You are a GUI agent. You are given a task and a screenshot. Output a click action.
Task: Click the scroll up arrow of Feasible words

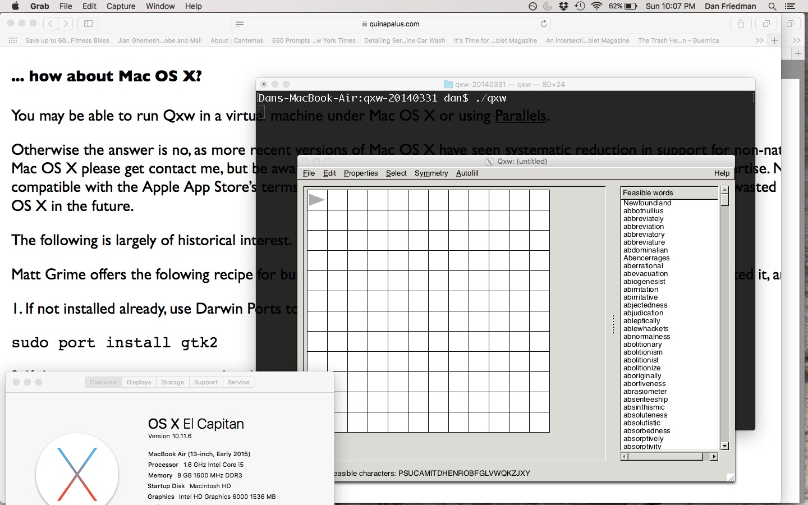pos(724,190)
